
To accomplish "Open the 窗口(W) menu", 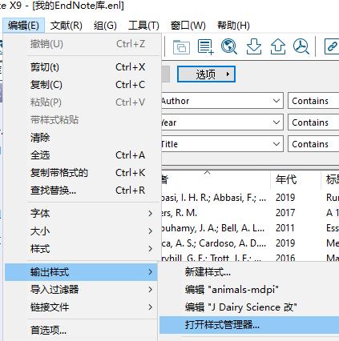I will click(x=188, y=26).
